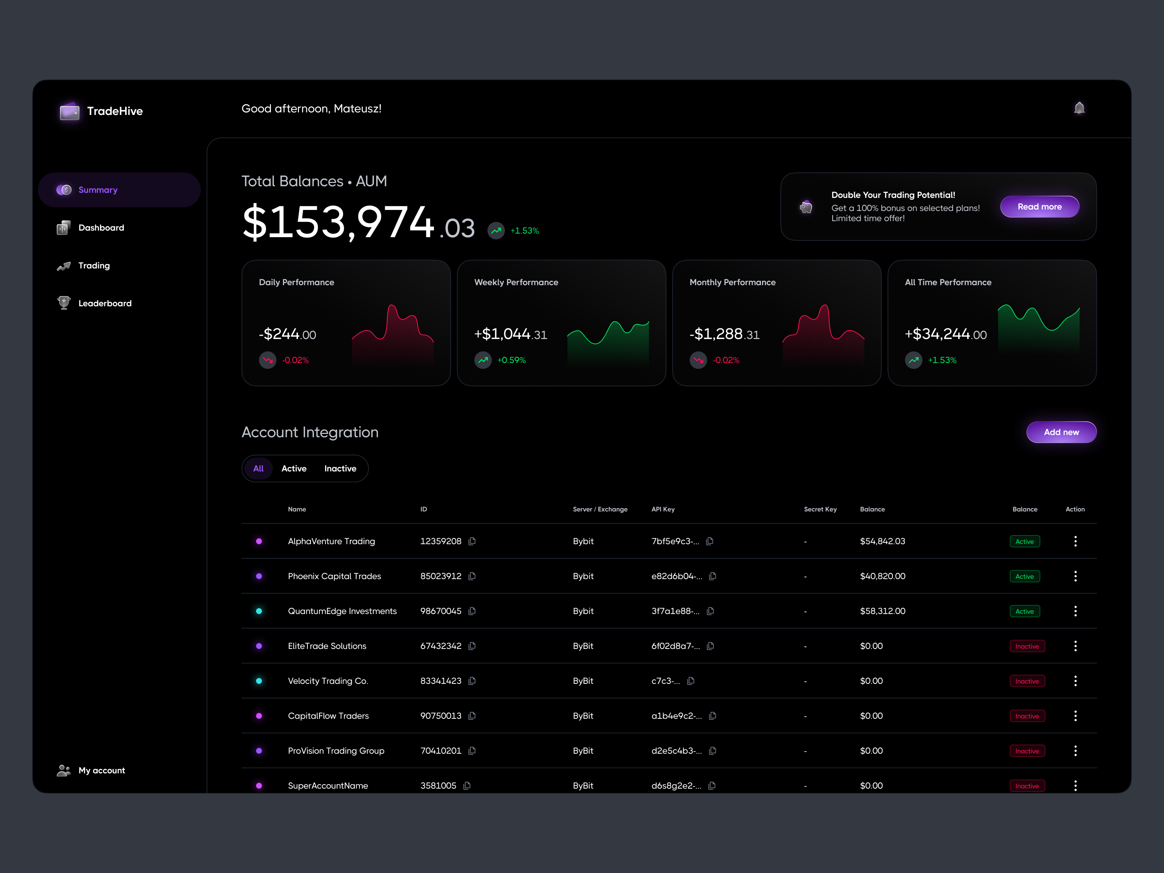The width and height of the screenshot is (1164, 873).
Task: Go to Dashboard in sidebar
Action: tap(91, 228)
